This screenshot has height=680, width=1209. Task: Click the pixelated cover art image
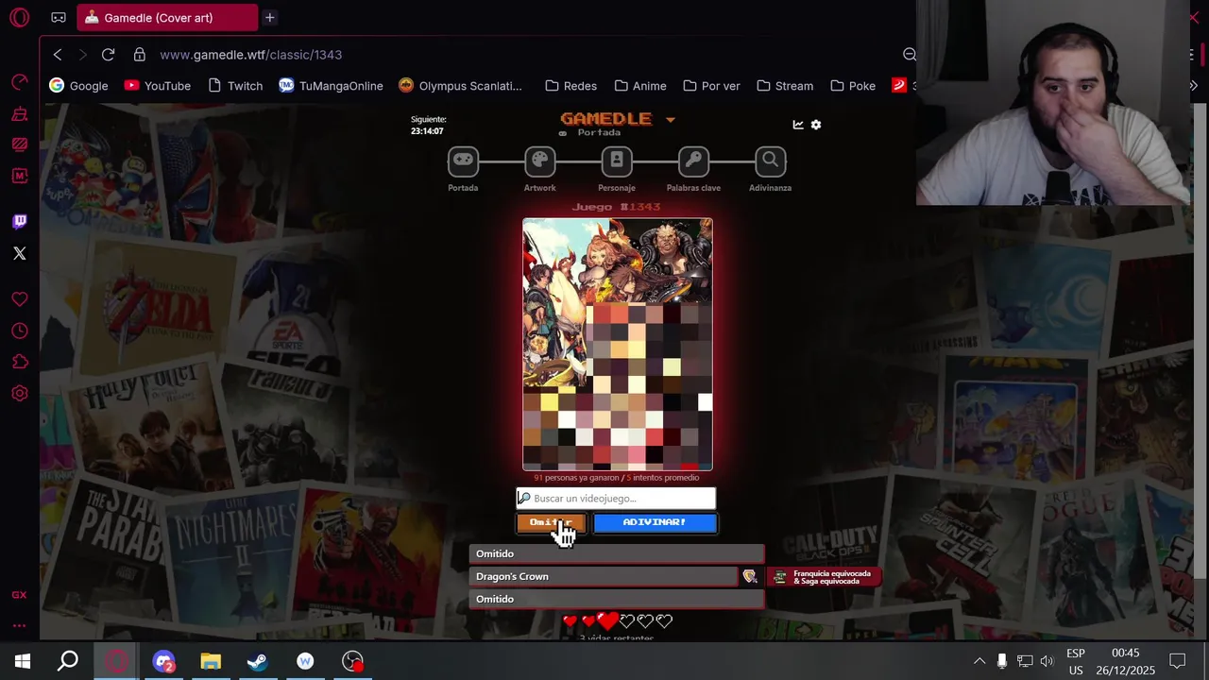618,344
